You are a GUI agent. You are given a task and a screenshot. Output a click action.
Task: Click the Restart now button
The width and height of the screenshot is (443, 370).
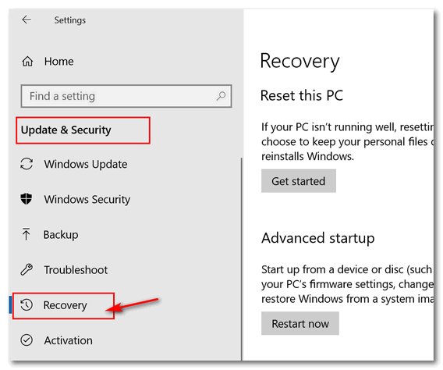click(x=300, y=323)
